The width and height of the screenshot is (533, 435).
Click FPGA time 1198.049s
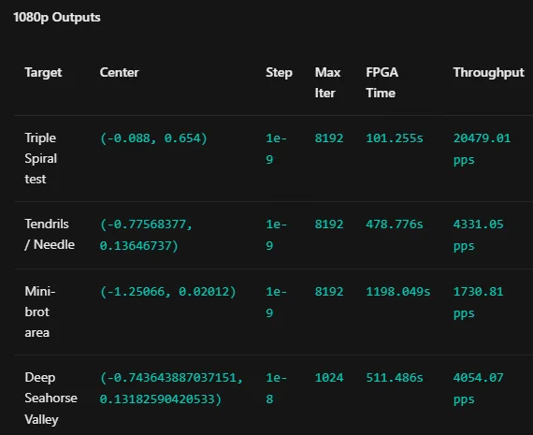click(398, 292)
